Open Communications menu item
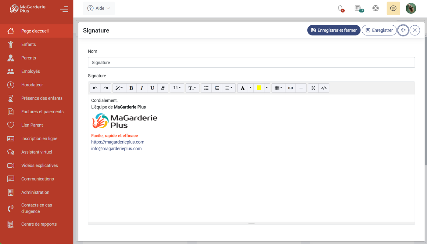The image size is (427, 244). click(x=37, y=179)
